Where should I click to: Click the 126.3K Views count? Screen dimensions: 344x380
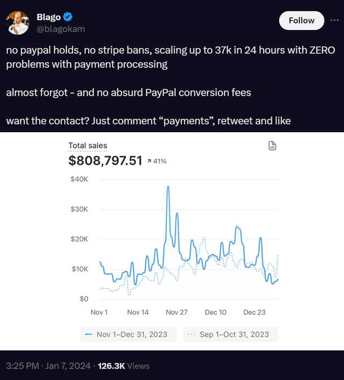click(124, 365)
